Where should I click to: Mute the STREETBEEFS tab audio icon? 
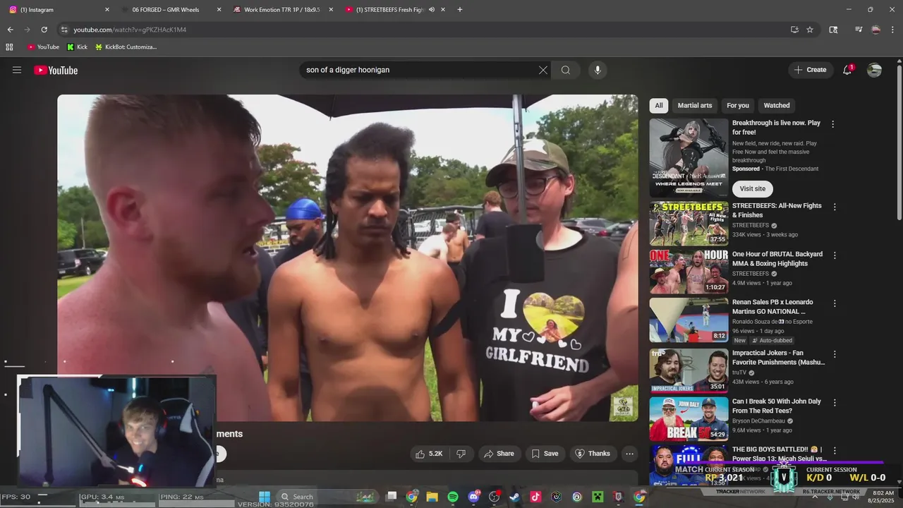click(x=431, y=10)
